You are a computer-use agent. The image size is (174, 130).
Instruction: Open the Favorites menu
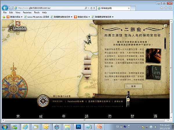point(27,12)
